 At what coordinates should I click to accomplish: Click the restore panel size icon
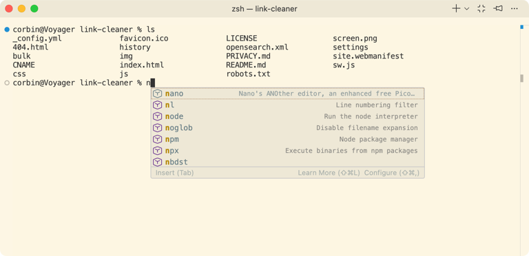click(x=481, y=9)
